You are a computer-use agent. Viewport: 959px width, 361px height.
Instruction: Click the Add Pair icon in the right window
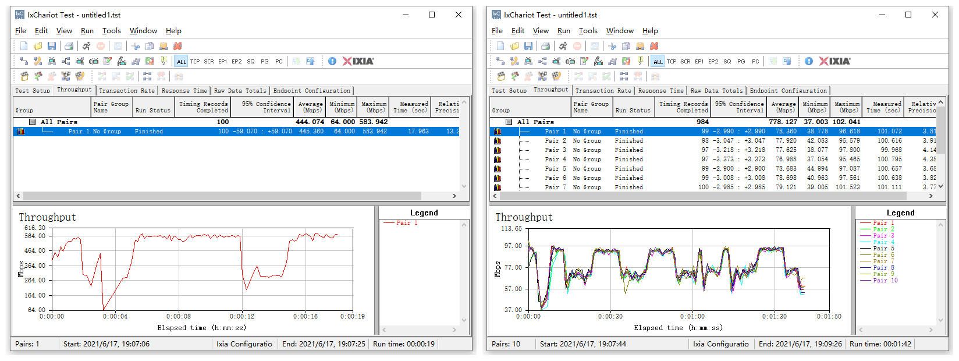500,61
